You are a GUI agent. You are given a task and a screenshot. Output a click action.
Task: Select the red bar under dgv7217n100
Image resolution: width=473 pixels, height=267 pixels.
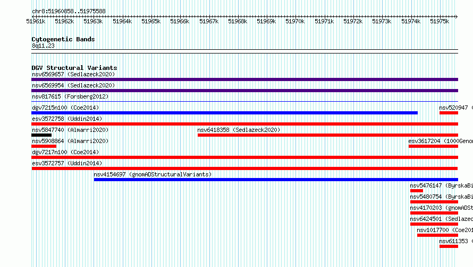tap(244, 157)
